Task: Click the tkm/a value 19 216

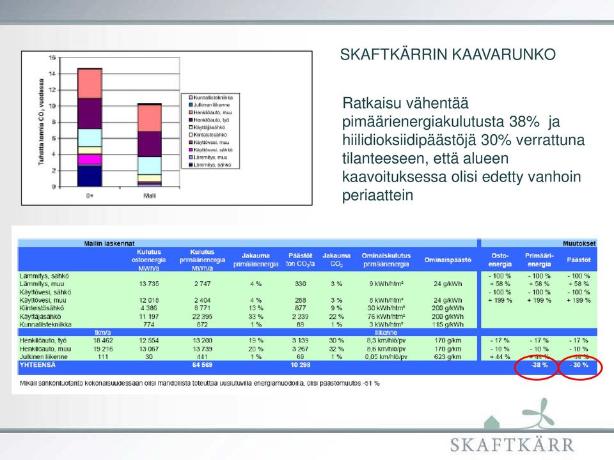Action: 103,349
